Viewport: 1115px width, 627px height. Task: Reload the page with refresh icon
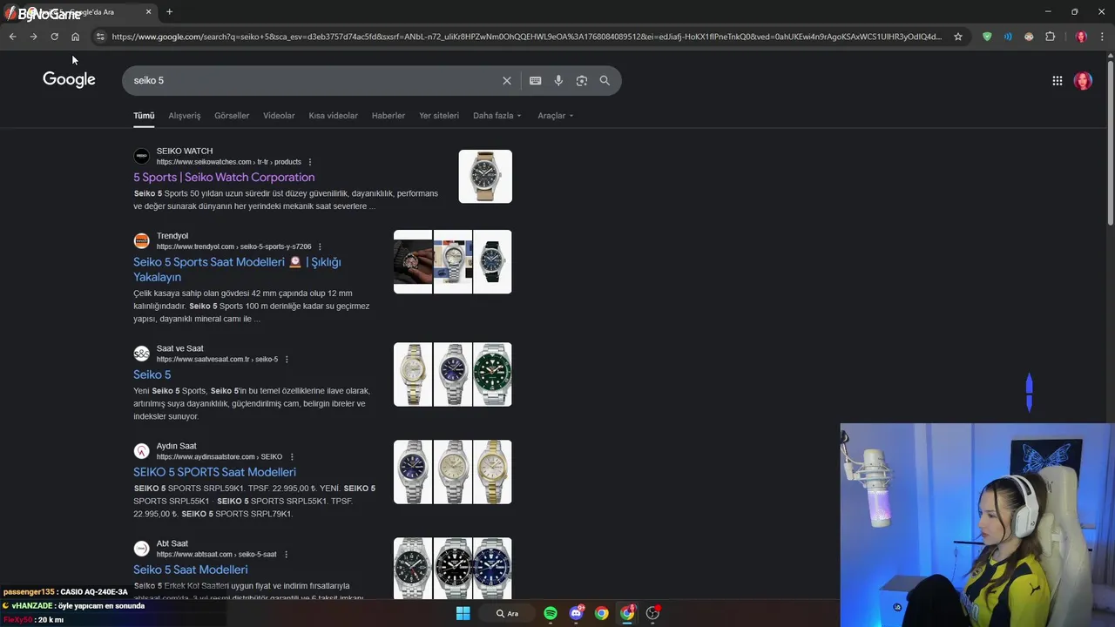(54, 37)
